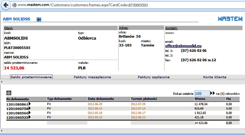The height and width of the screenshot is (135, 245).
Task: Click document date 2012-06-29
Action: click(95, 104)
